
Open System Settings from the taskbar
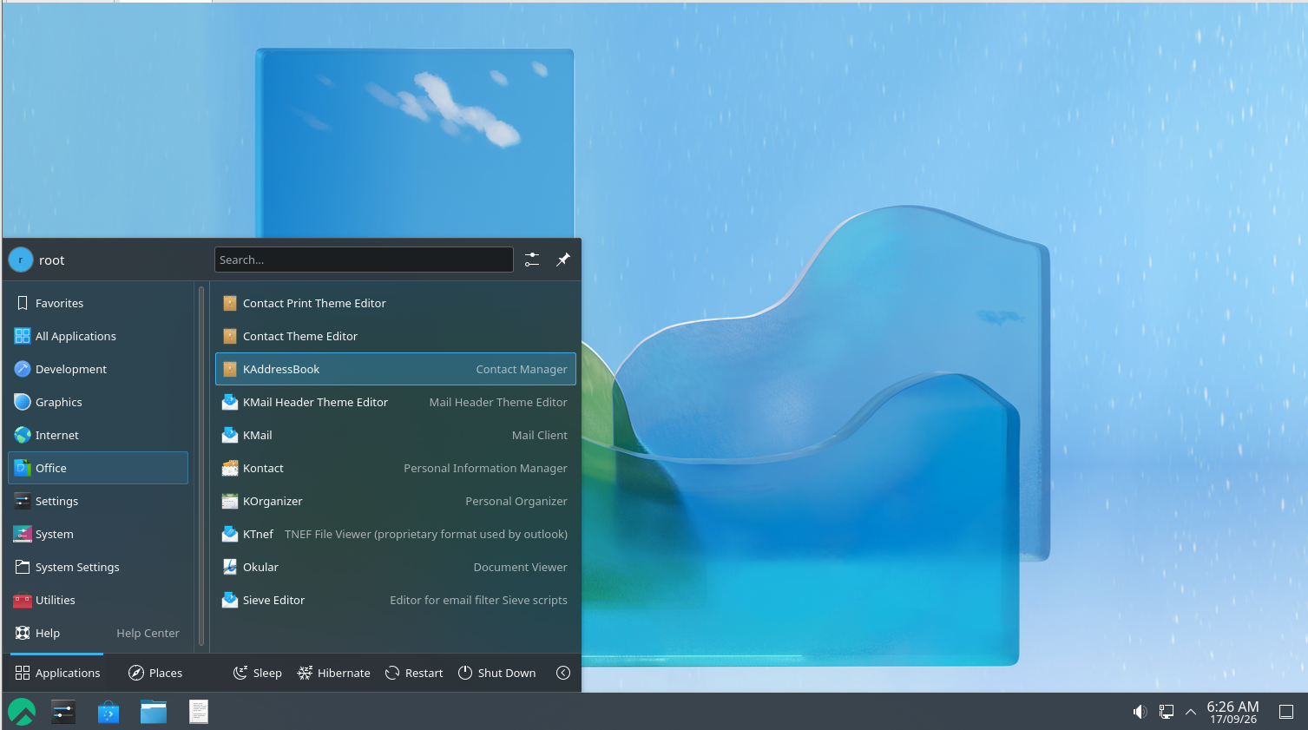pyautogui.click(x=63, y=712)
